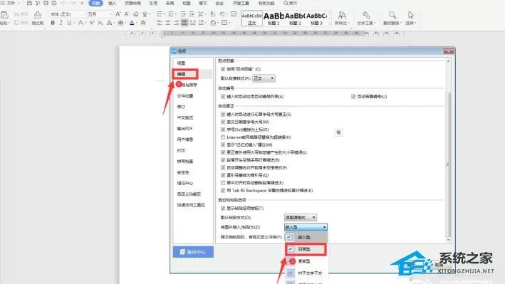Choose the 'behind text' wrap option
Screen dimensions: 505x284
click(306, 273)
